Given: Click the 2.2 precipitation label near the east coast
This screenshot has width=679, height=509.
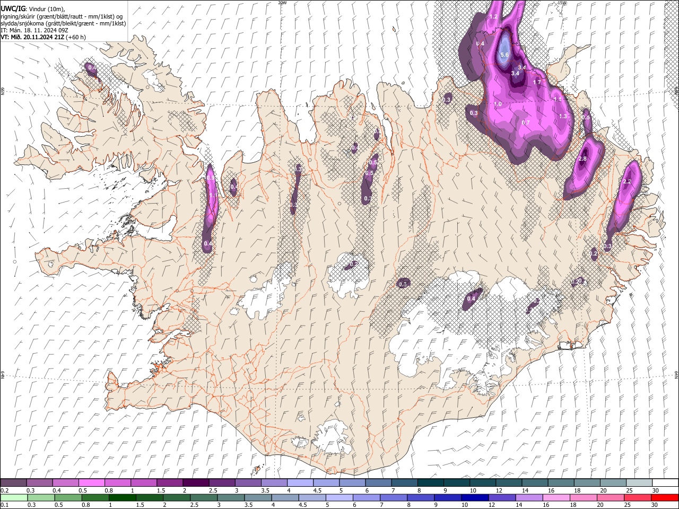Looking at the screenshot, I should coord(626,182).
